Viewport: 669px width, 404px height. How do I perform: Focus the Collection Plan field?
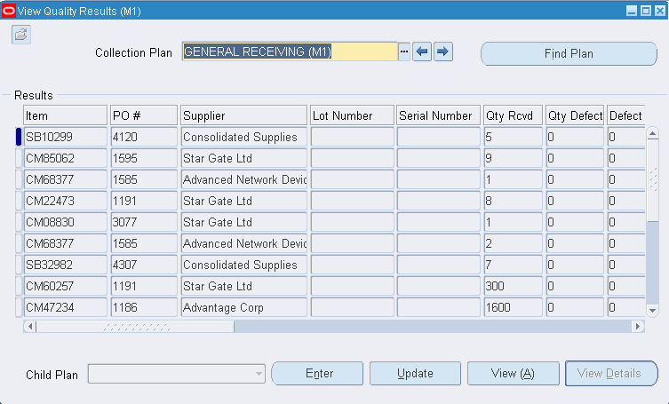(x=290, y=51)
